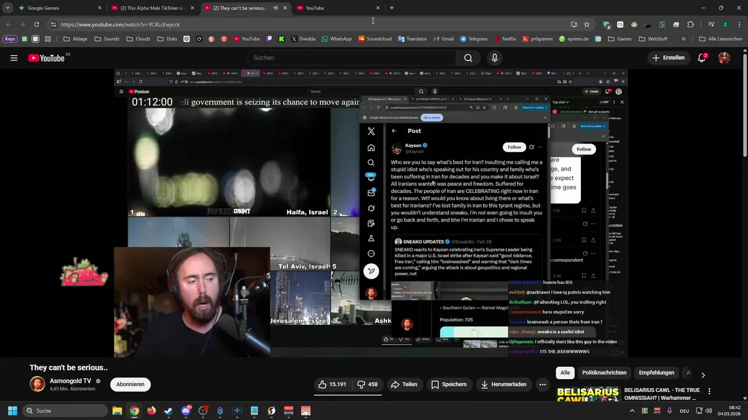Screen dimensions: 748x420
Task: Bookmark this page with the star icon
Action: pos(587,24)
